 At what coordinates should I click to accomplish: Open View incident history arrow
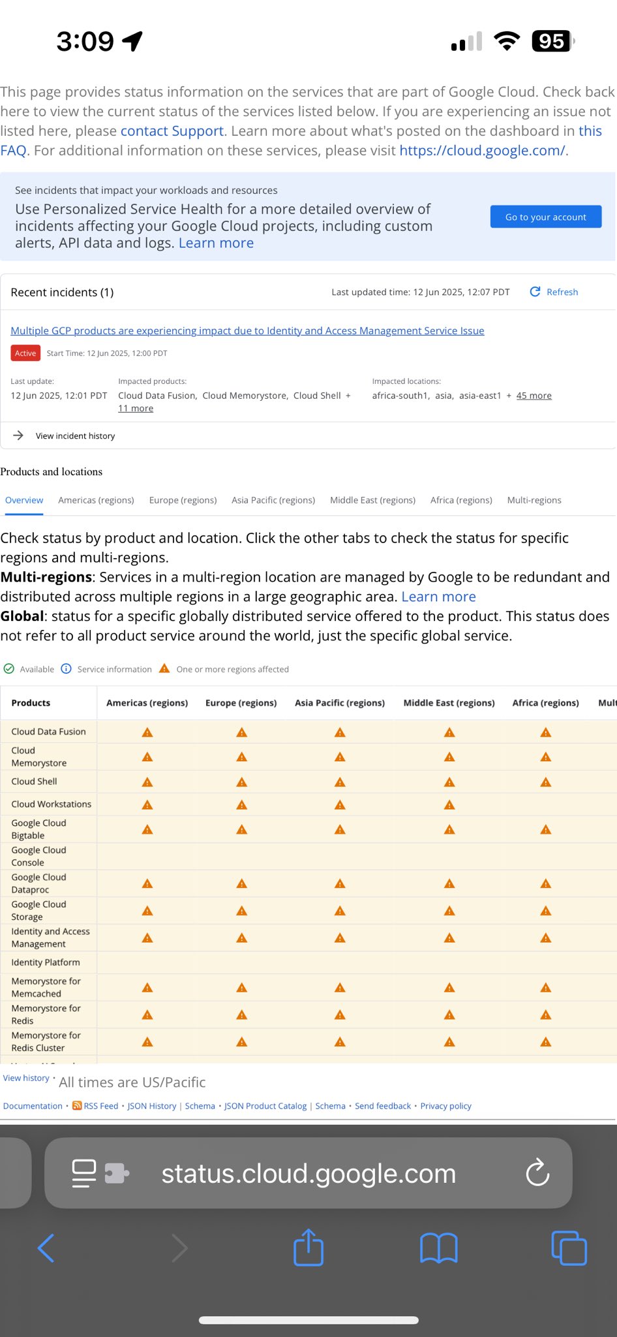pos(18,435)
